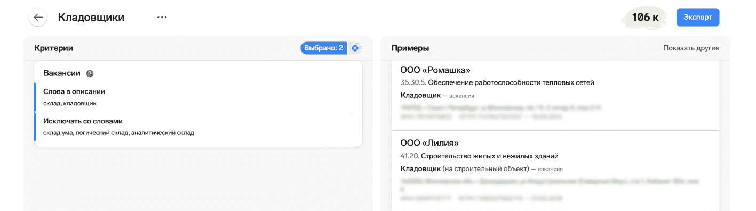Click the Кладовщики page title
The height and width of the screenshot is (211, 756).
tap(91, 17)
